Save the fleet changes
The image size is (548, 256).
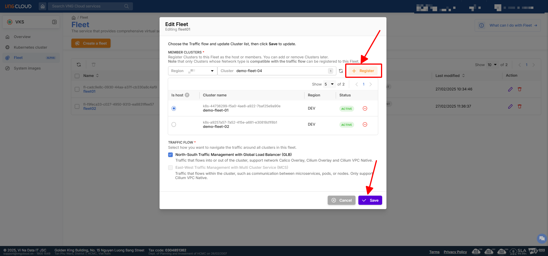click(x=370, y=200)
